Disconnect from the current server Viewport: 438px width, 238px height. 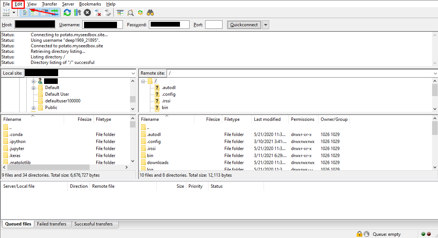click(x=98, y=12)
